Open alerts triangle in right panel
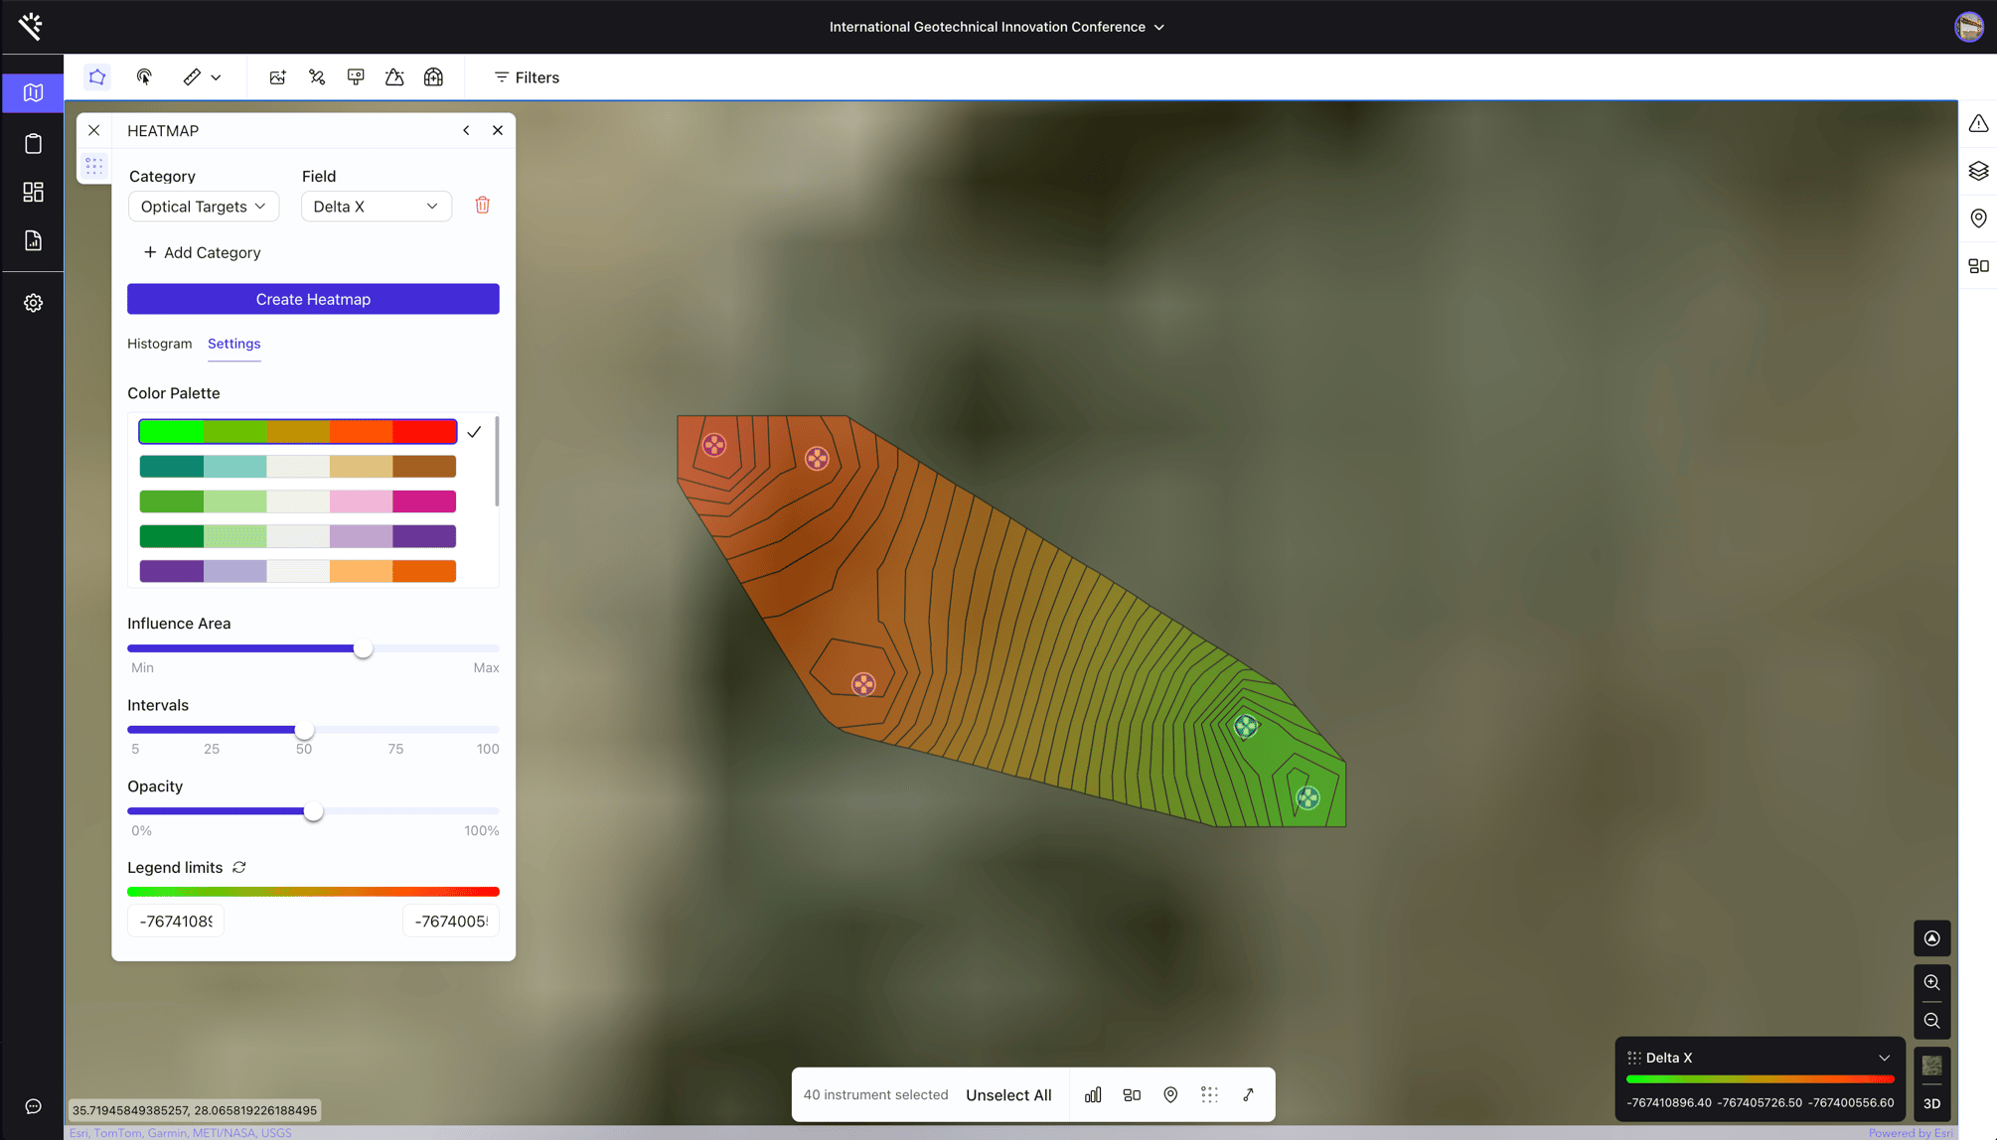The width and height of the screenshot is (1997, 1140). 1978,124
